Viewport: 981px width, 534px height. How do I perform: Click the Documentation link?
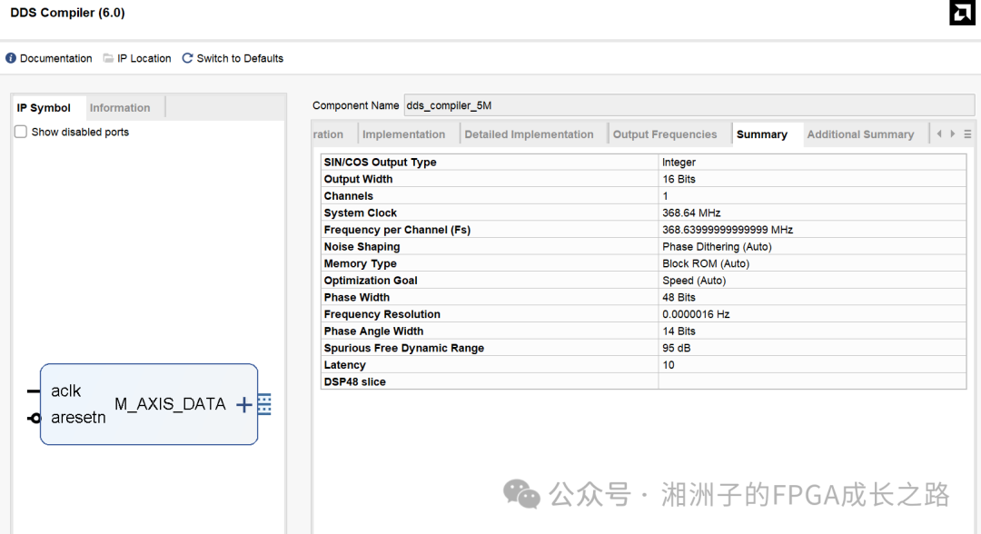tap(55, 58)
